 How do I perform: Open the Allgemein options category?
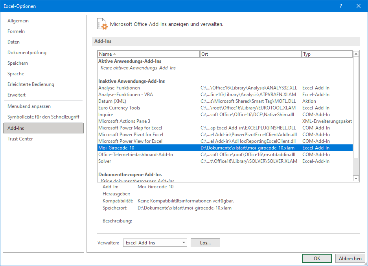pyautogui.click(x=43, y=21)
